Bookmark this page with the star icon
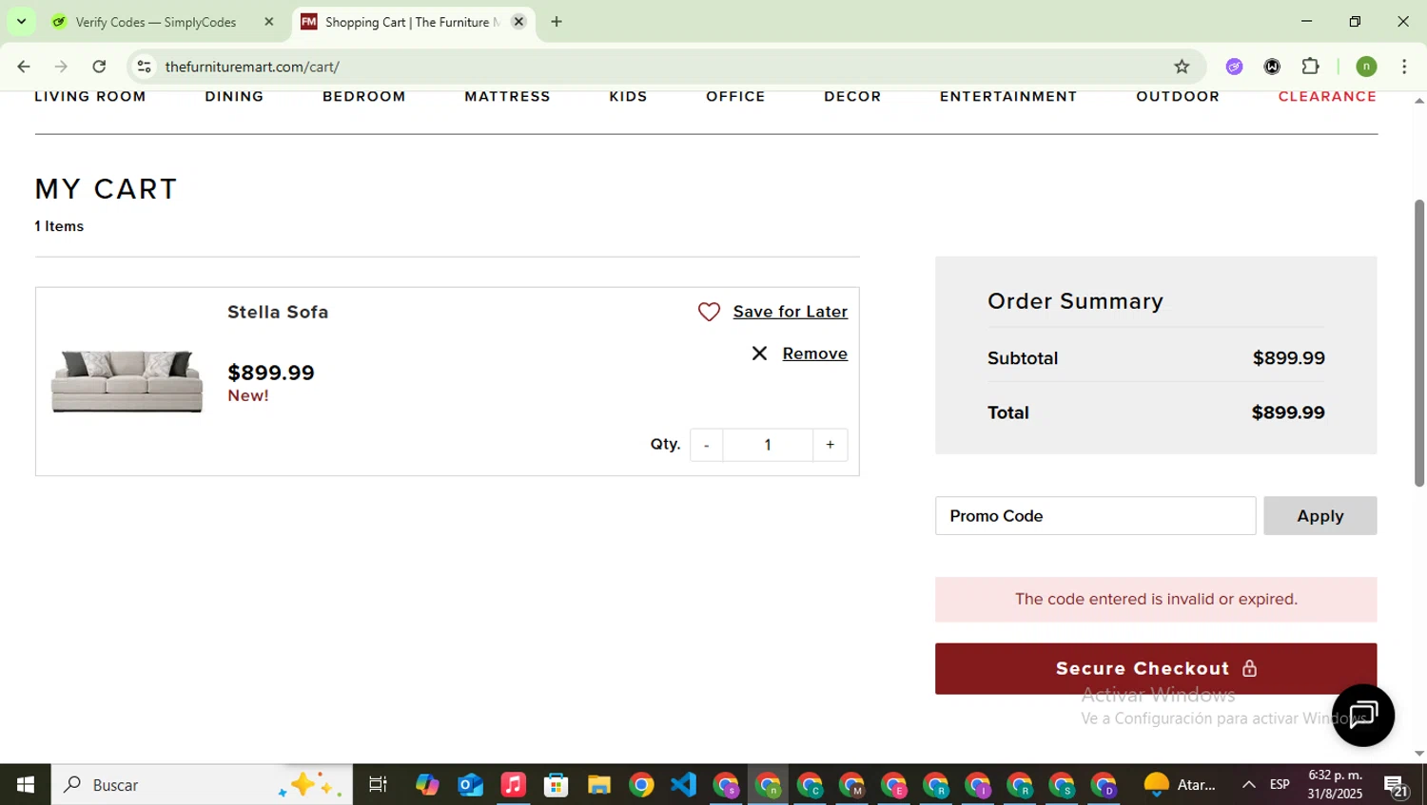Image resolution: width=1427 pixels, height=805 pixels. point(1182,67)
